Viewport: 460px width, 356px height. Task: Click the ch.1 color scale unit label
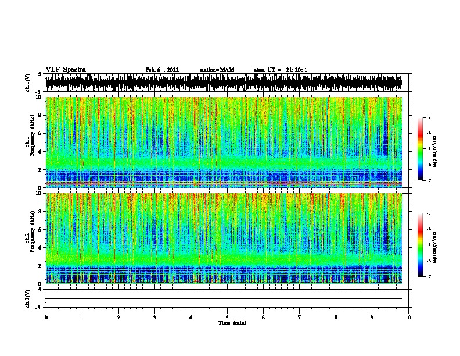click(x=435, y=151)
